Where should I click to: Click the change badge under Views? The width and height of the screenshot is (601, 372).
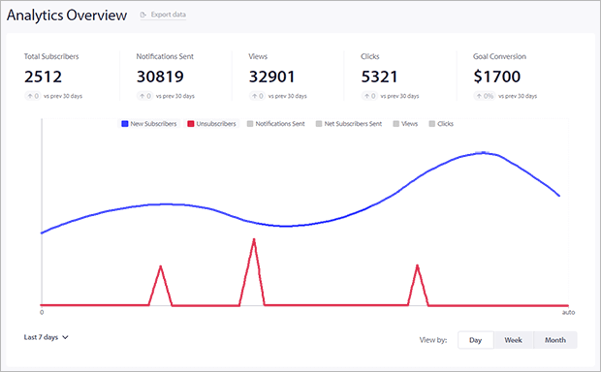(257, 96)
